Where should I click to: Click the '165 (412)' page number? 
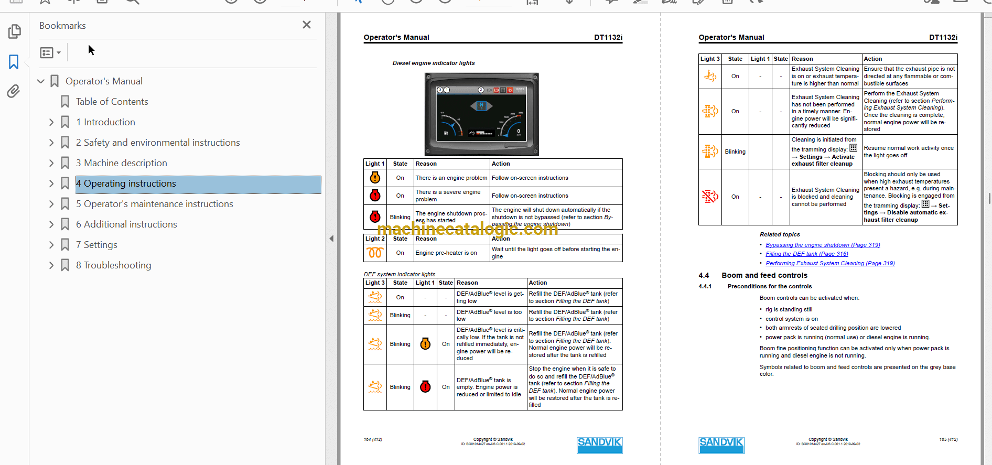coord(948,439)
